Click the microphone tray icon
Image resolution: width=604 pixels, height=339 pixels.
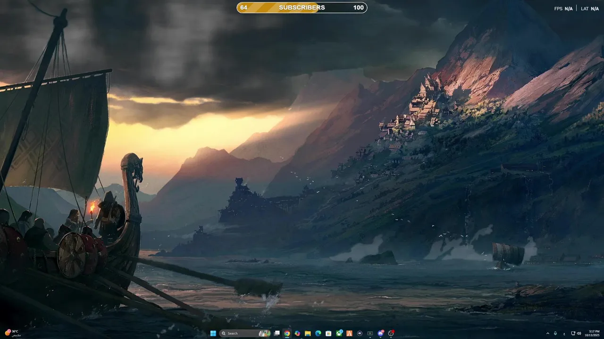(x=555, y=333)
